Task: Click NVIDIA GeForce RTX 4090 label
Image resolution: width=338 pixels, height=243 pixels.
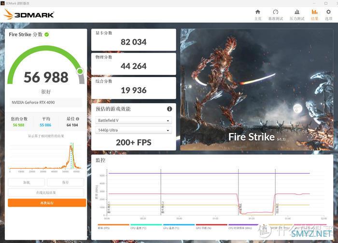Action: tap(33, 102)
